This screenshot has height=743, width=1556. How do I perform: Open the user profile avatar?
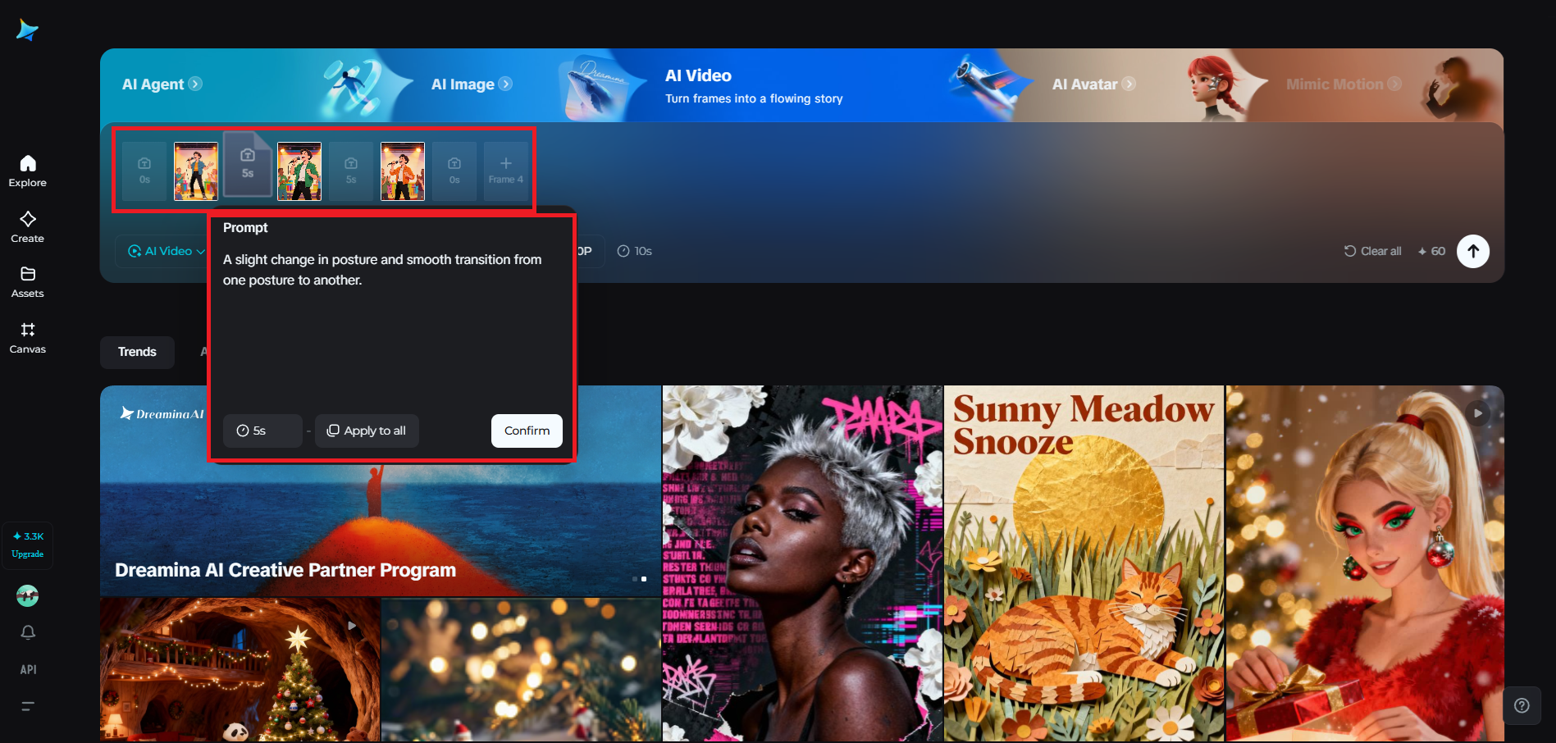click(x=28, y=596)
